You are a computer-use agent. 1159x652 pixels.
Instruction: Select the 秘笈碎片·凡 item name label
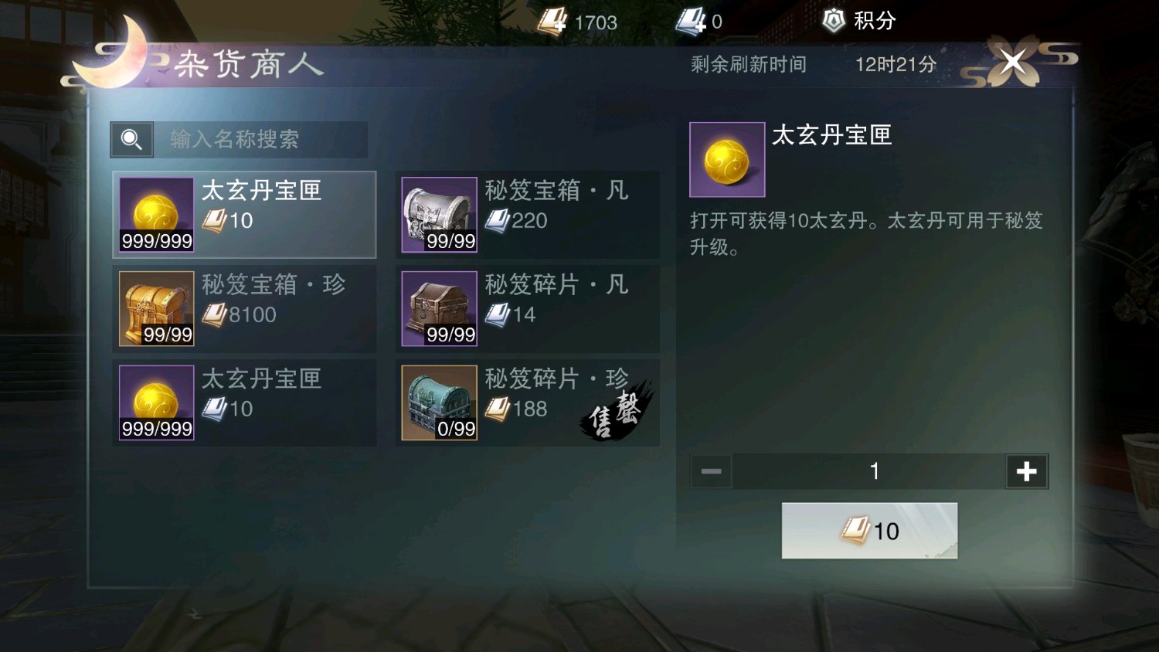point(556,284)
